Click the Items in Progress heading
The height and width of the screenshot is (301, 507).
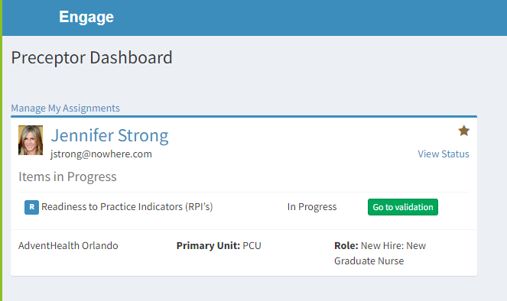click(x=67, y=176)
